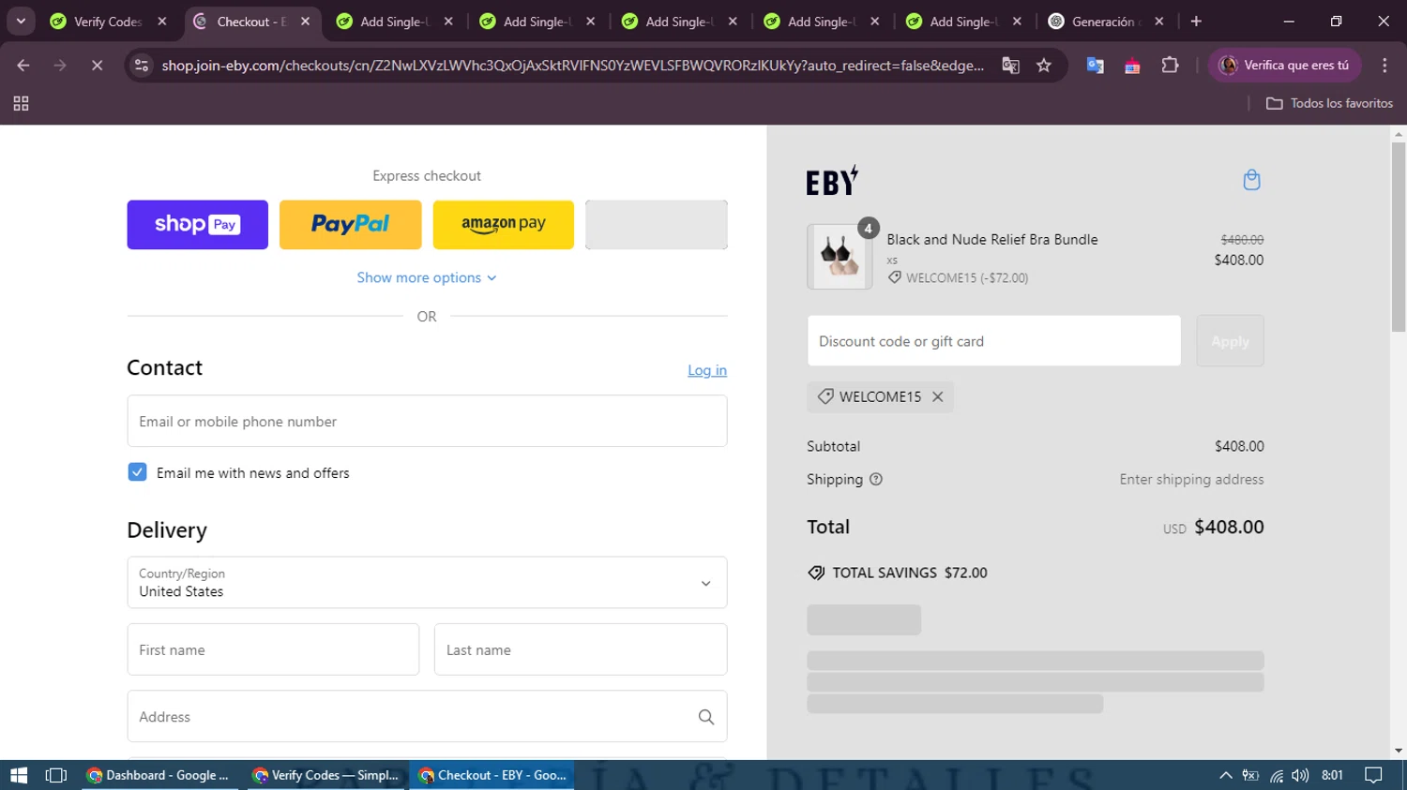The height and width of the screenshot is (790, 1407).
Task: Click the battery icon in system tray
Action: (x=1250, y=775)
